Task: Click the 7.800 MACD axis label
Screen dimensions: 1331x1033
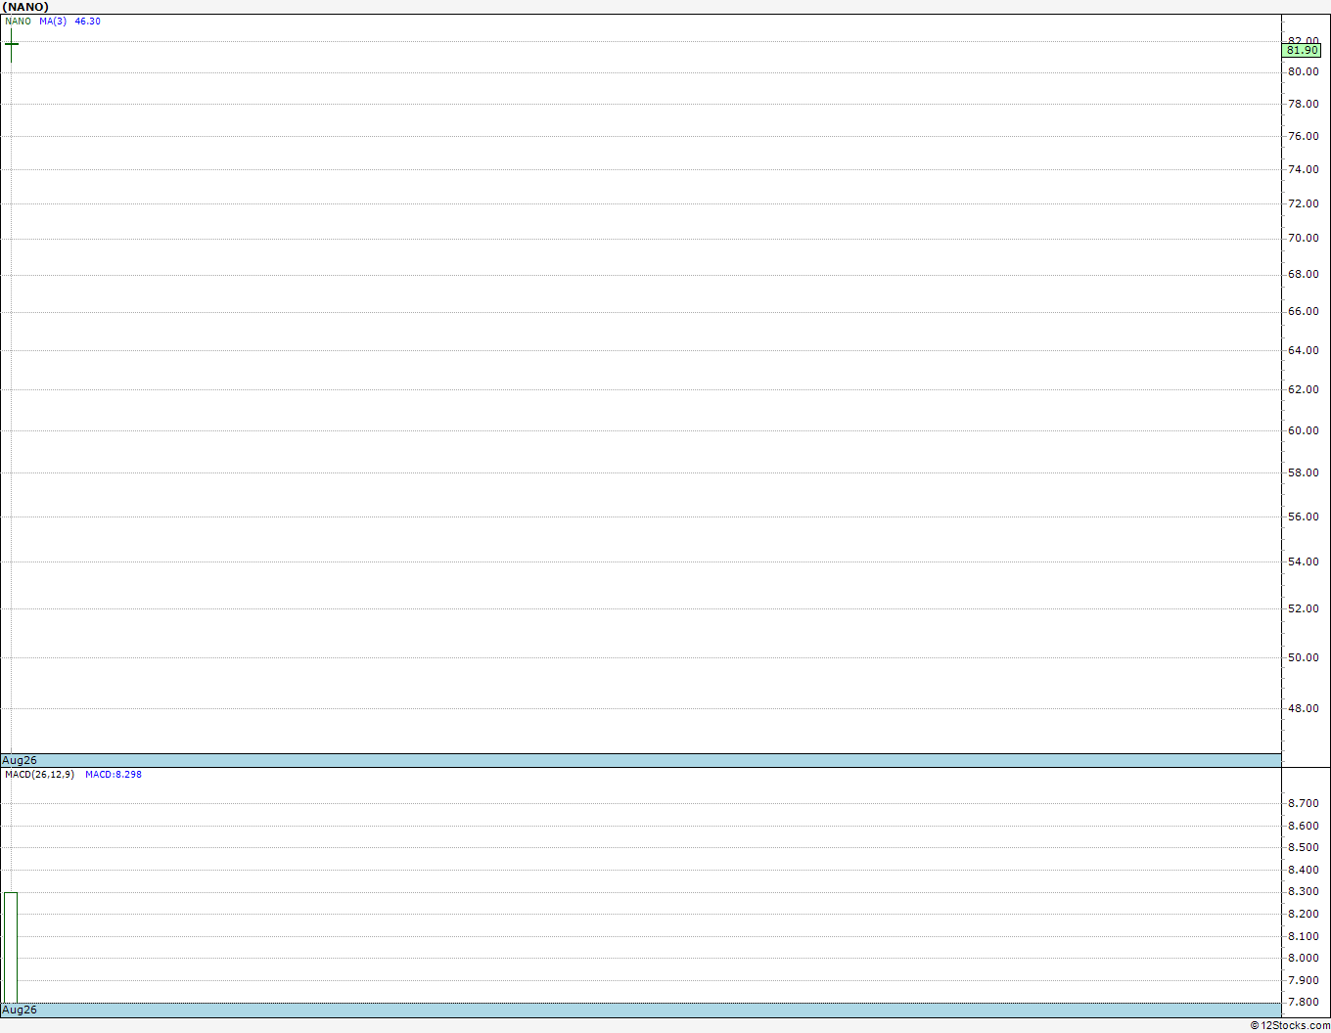Action: click(1303, 1002)
